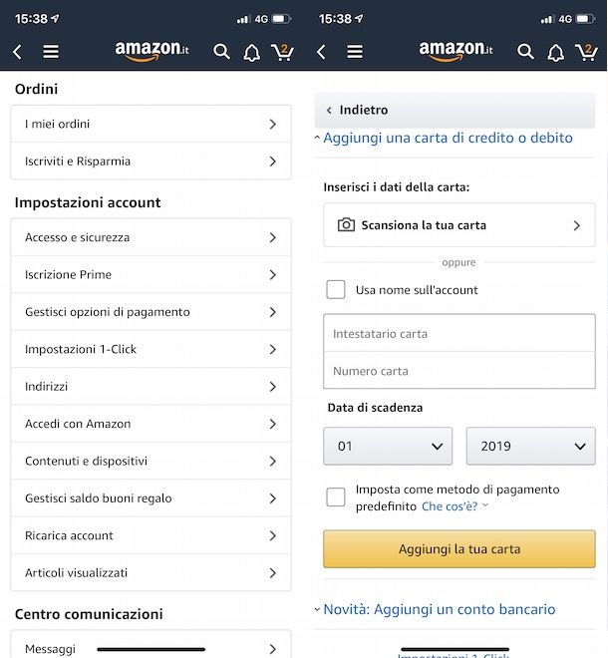Open 'Gestisci opzioni di pagamento' menu entry
The image size is (608, 658).
151,312
